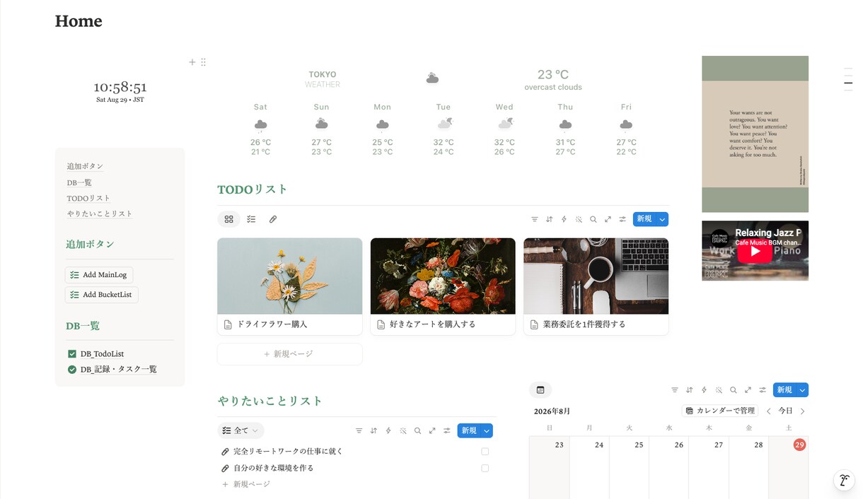This screenshot has height=499, width=863.
Task: Open the 業務委託を1件獲得する card
Action: coord(596,286)
